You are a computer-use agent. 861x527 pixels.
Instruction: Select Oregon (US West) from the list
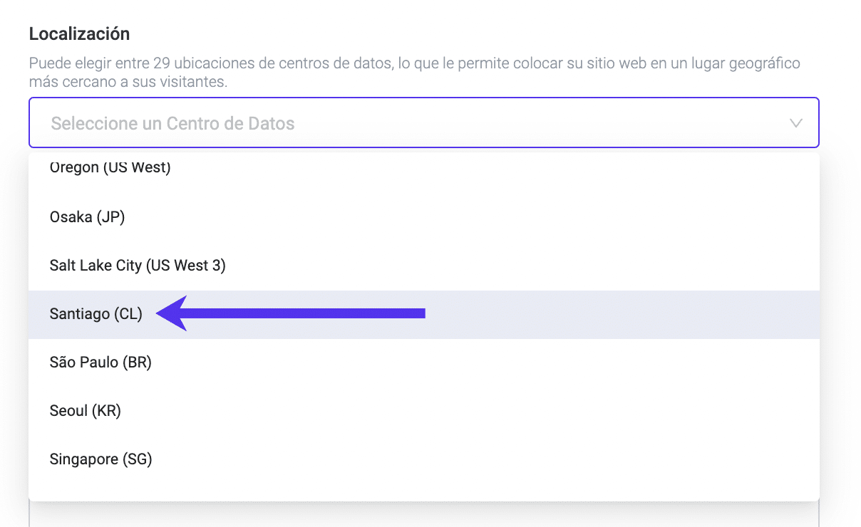click(110, 168)
